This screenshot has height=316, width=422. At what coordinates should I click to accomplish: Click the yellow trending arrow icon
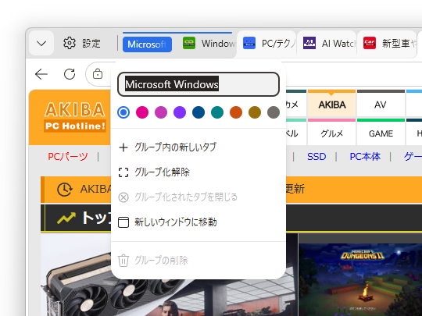66,218
